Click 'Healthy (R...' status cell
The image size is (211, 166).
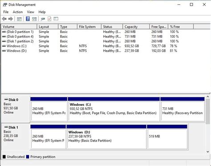[112, 36]
